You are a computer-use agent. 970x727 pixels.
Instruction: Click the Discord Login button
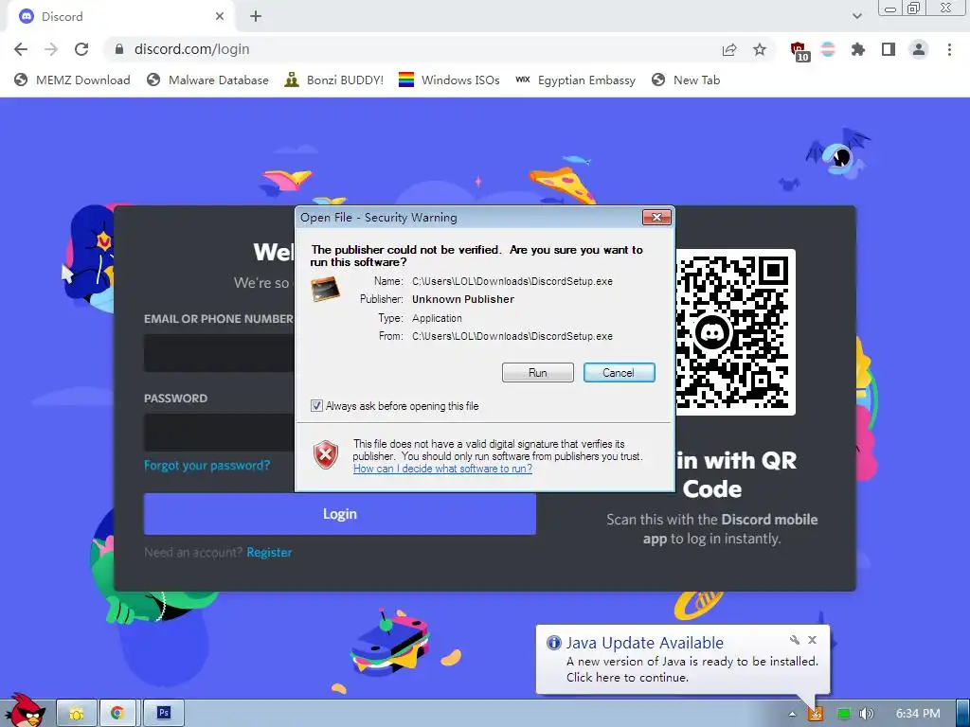(x=340, y=514)
